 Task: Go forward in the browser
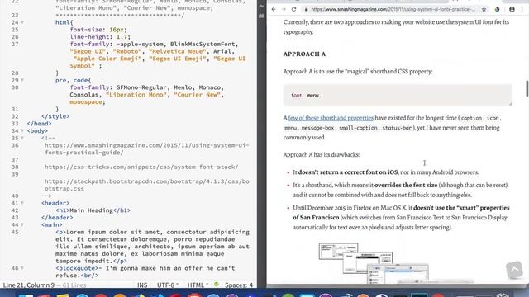(284, 9)
